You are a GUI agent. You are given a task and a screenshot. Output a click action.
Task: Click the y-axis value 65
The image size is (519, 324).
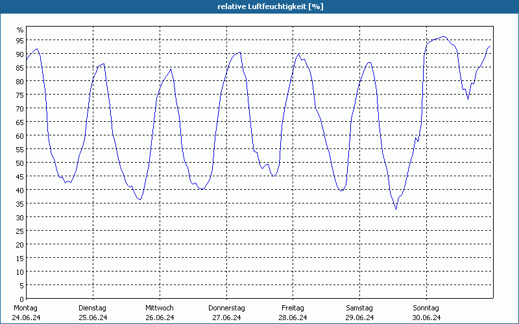[x=20, y=122]
